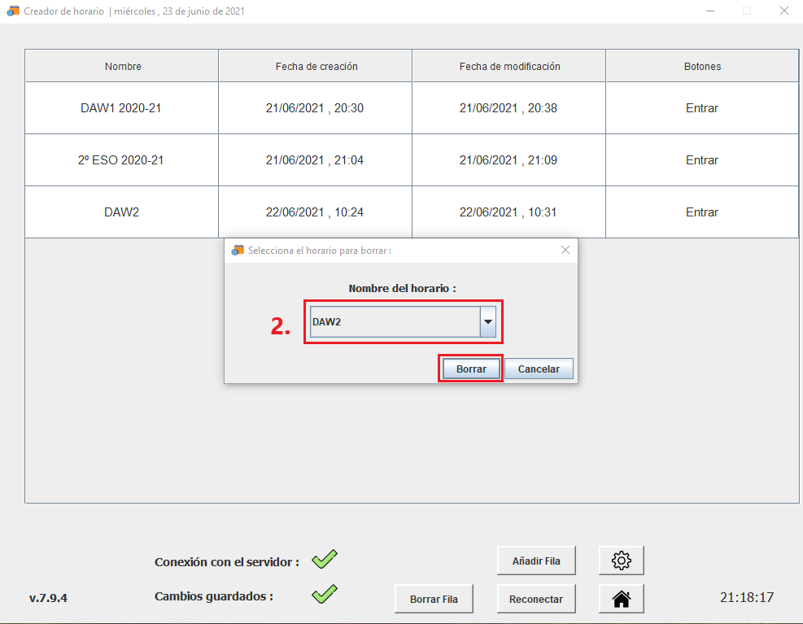The image size is (803, 624).
Task: Click the app icon in dialog title
Action: click(x=238, y=251)
